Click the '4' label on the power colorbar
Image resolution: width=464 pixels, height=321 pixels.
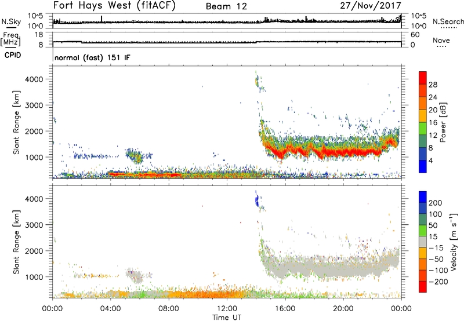point(431,161)
